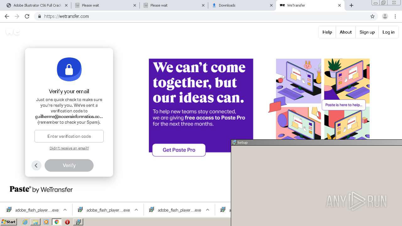Viewport: 402px width, 226px height.
Task: Open the About page
Action: tap(346, 32)
